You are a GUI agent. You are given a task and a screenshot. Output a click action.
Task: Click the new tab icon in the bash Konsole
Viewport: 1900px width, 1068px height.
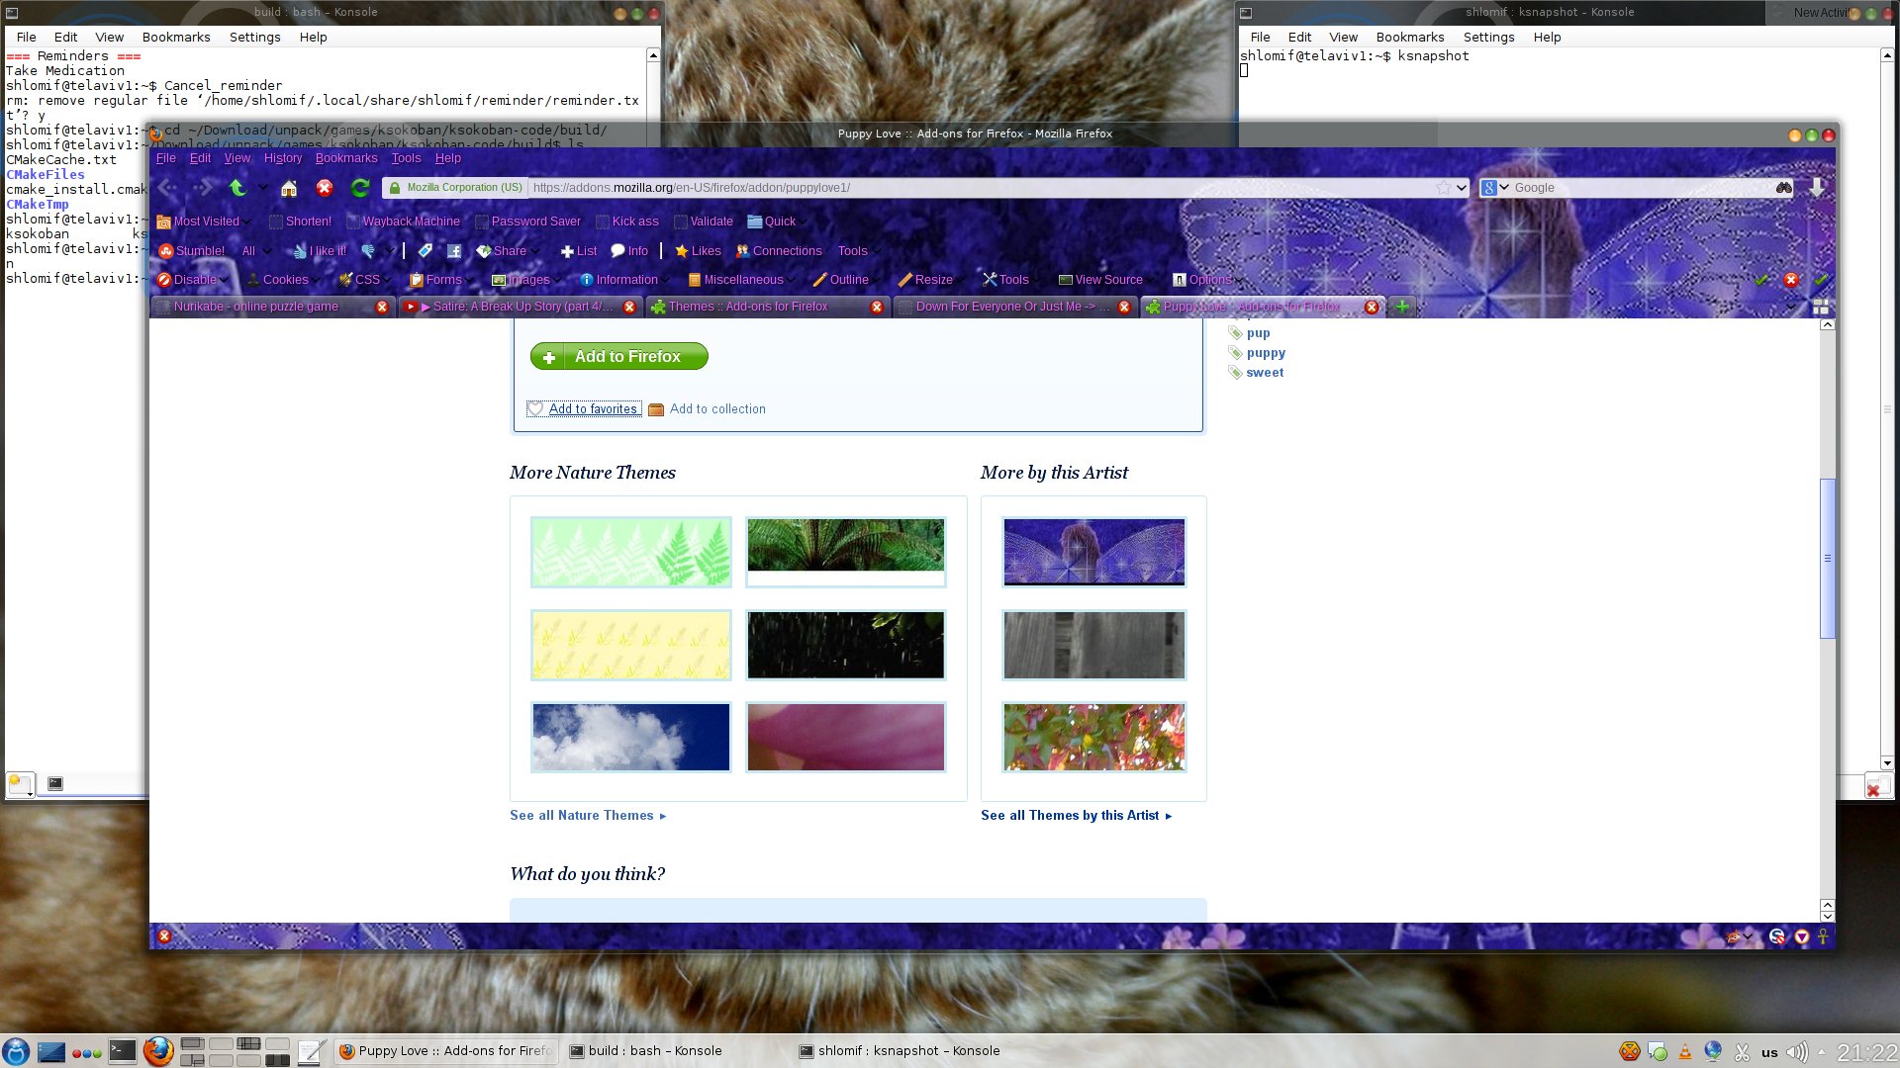20,784
